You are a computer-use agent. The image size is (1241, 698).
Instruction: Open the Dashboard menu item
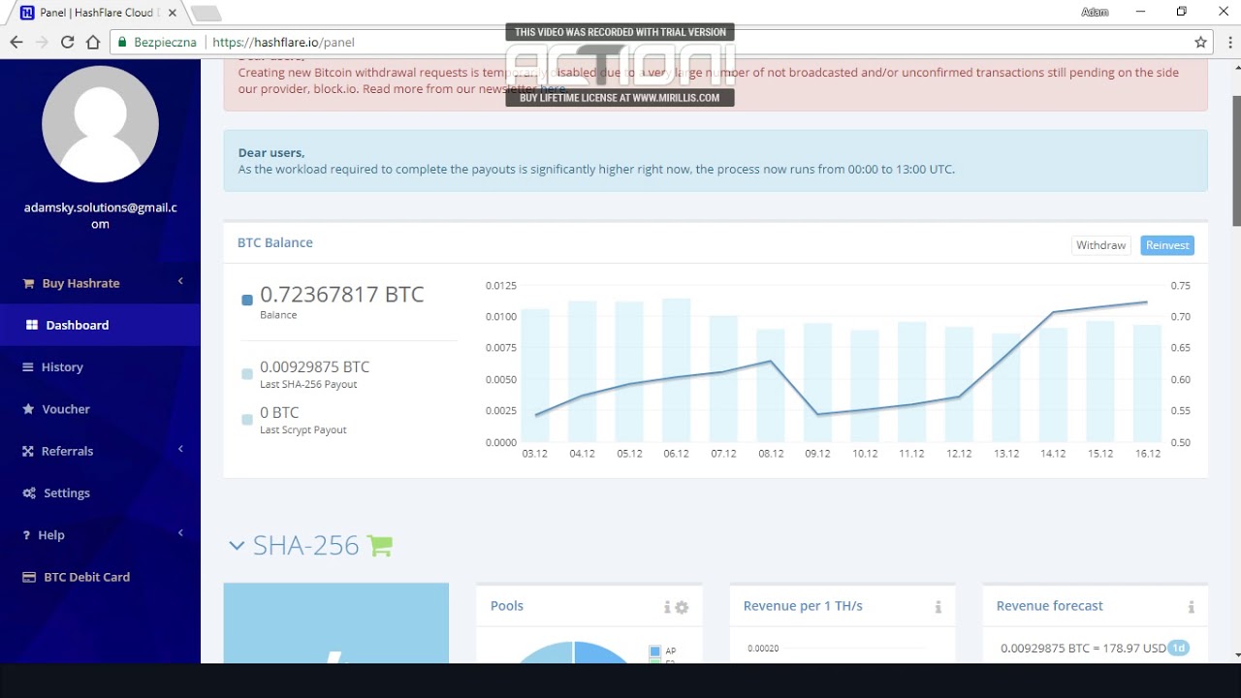(x=100, y=325)
